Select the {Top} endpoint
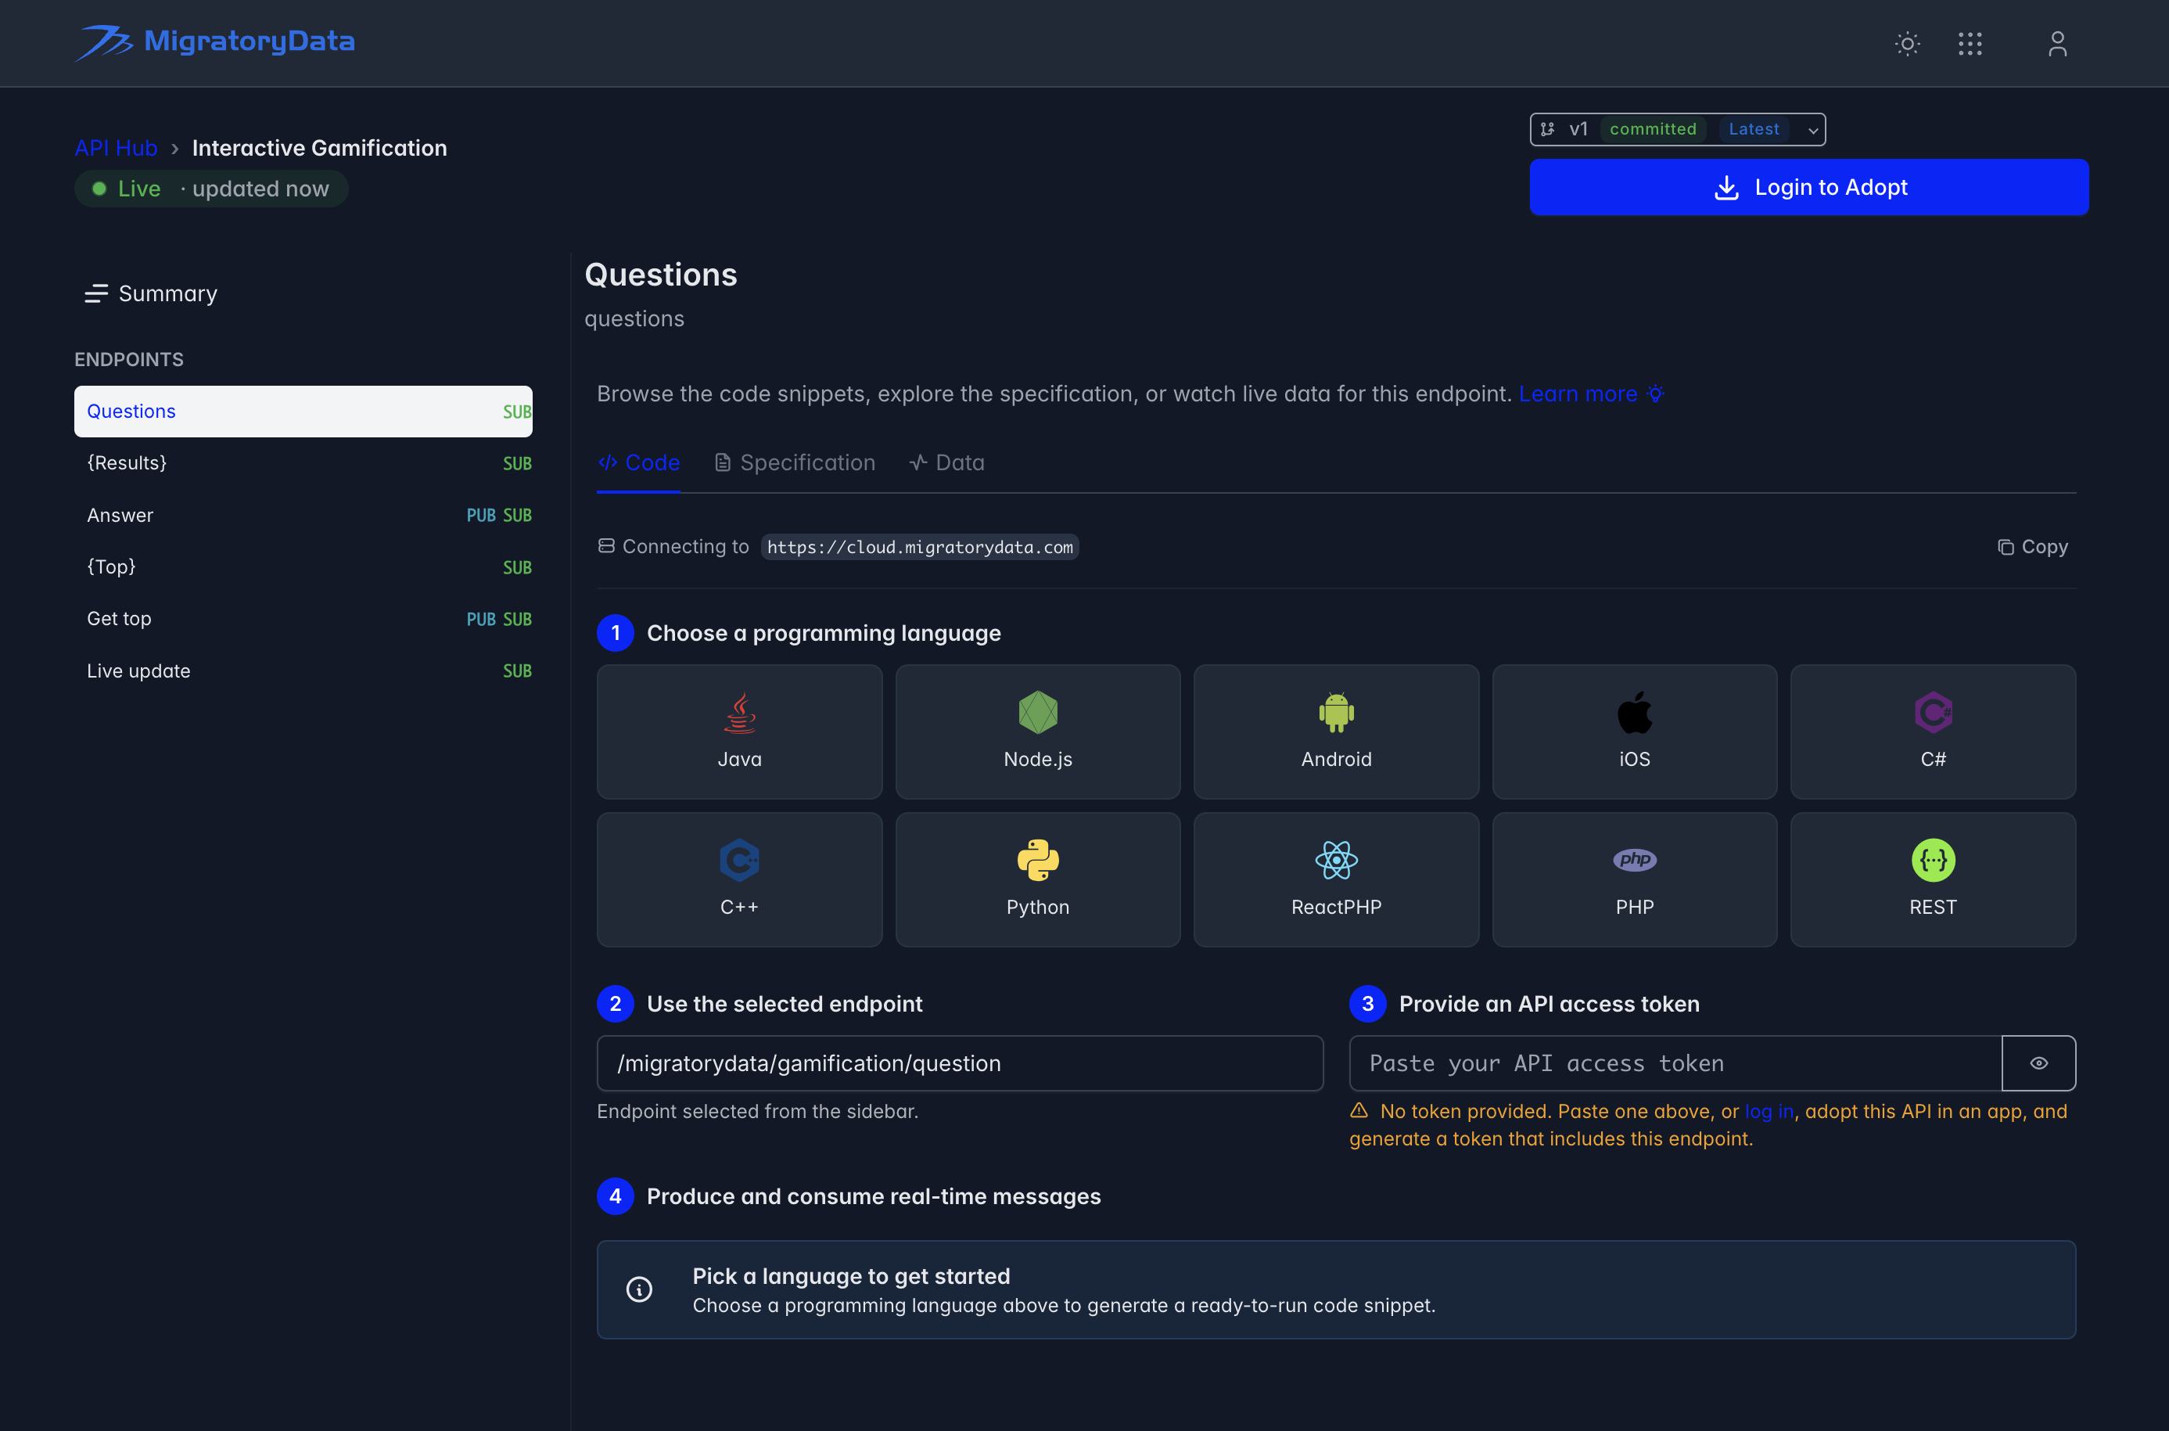 303,566
